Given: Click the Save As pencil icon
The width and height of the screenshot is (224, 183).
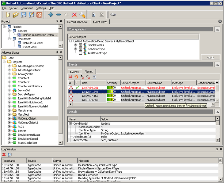Looking at the screenshot, I should click(x=32, y=15).
